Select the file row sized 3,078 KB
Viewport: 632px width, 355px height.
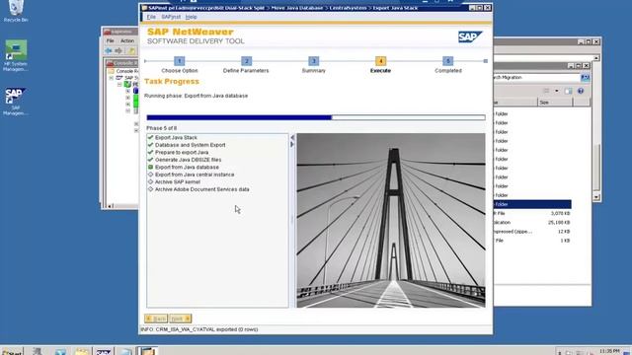coord(532,213)
